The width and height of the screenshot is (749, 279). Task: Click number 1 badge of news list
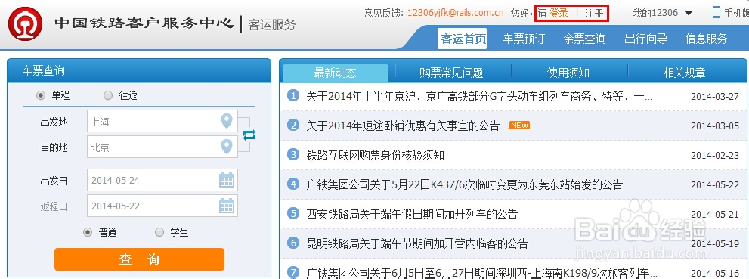[x=292, y=95]
